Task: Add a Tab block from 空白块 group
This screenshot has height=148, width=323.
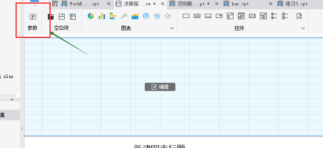Action: coord(51,17)
